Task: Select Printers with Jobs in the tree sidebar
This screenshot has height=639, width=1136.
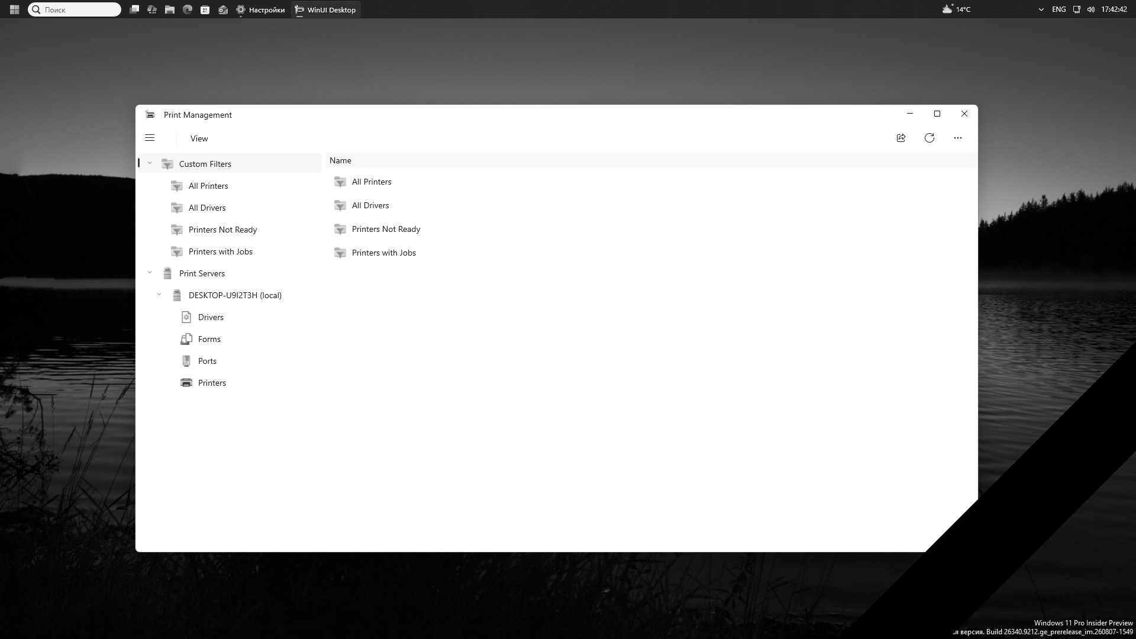Action: (220, 251)
